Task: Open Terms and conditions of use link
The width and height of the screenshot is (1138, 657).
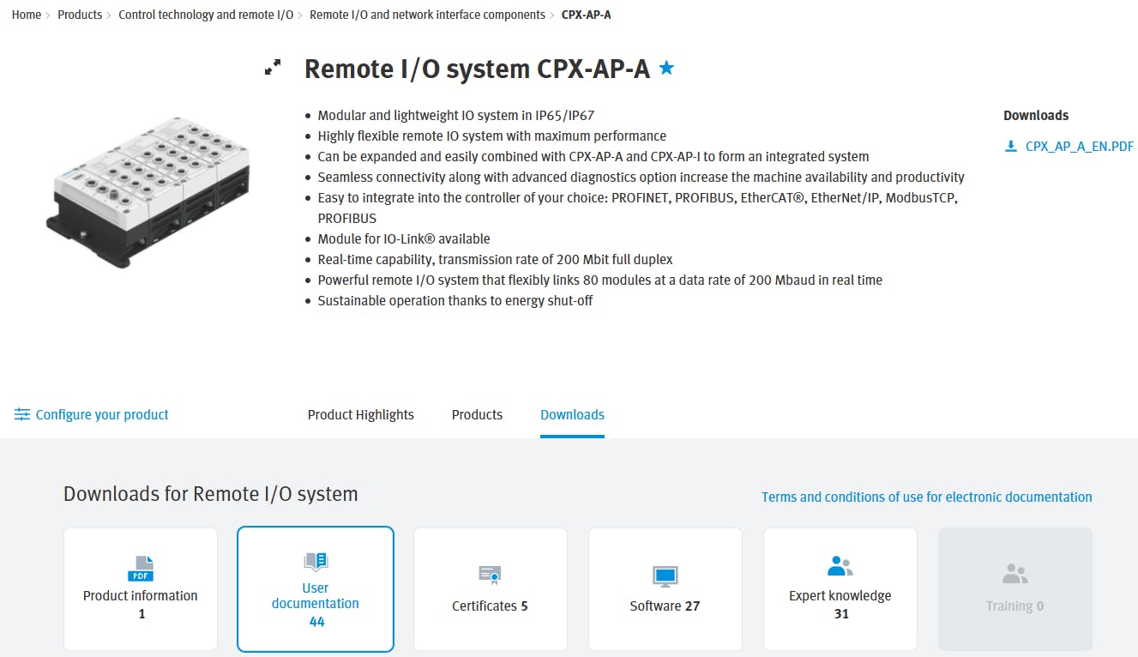Action: click(x=927, y=497)
